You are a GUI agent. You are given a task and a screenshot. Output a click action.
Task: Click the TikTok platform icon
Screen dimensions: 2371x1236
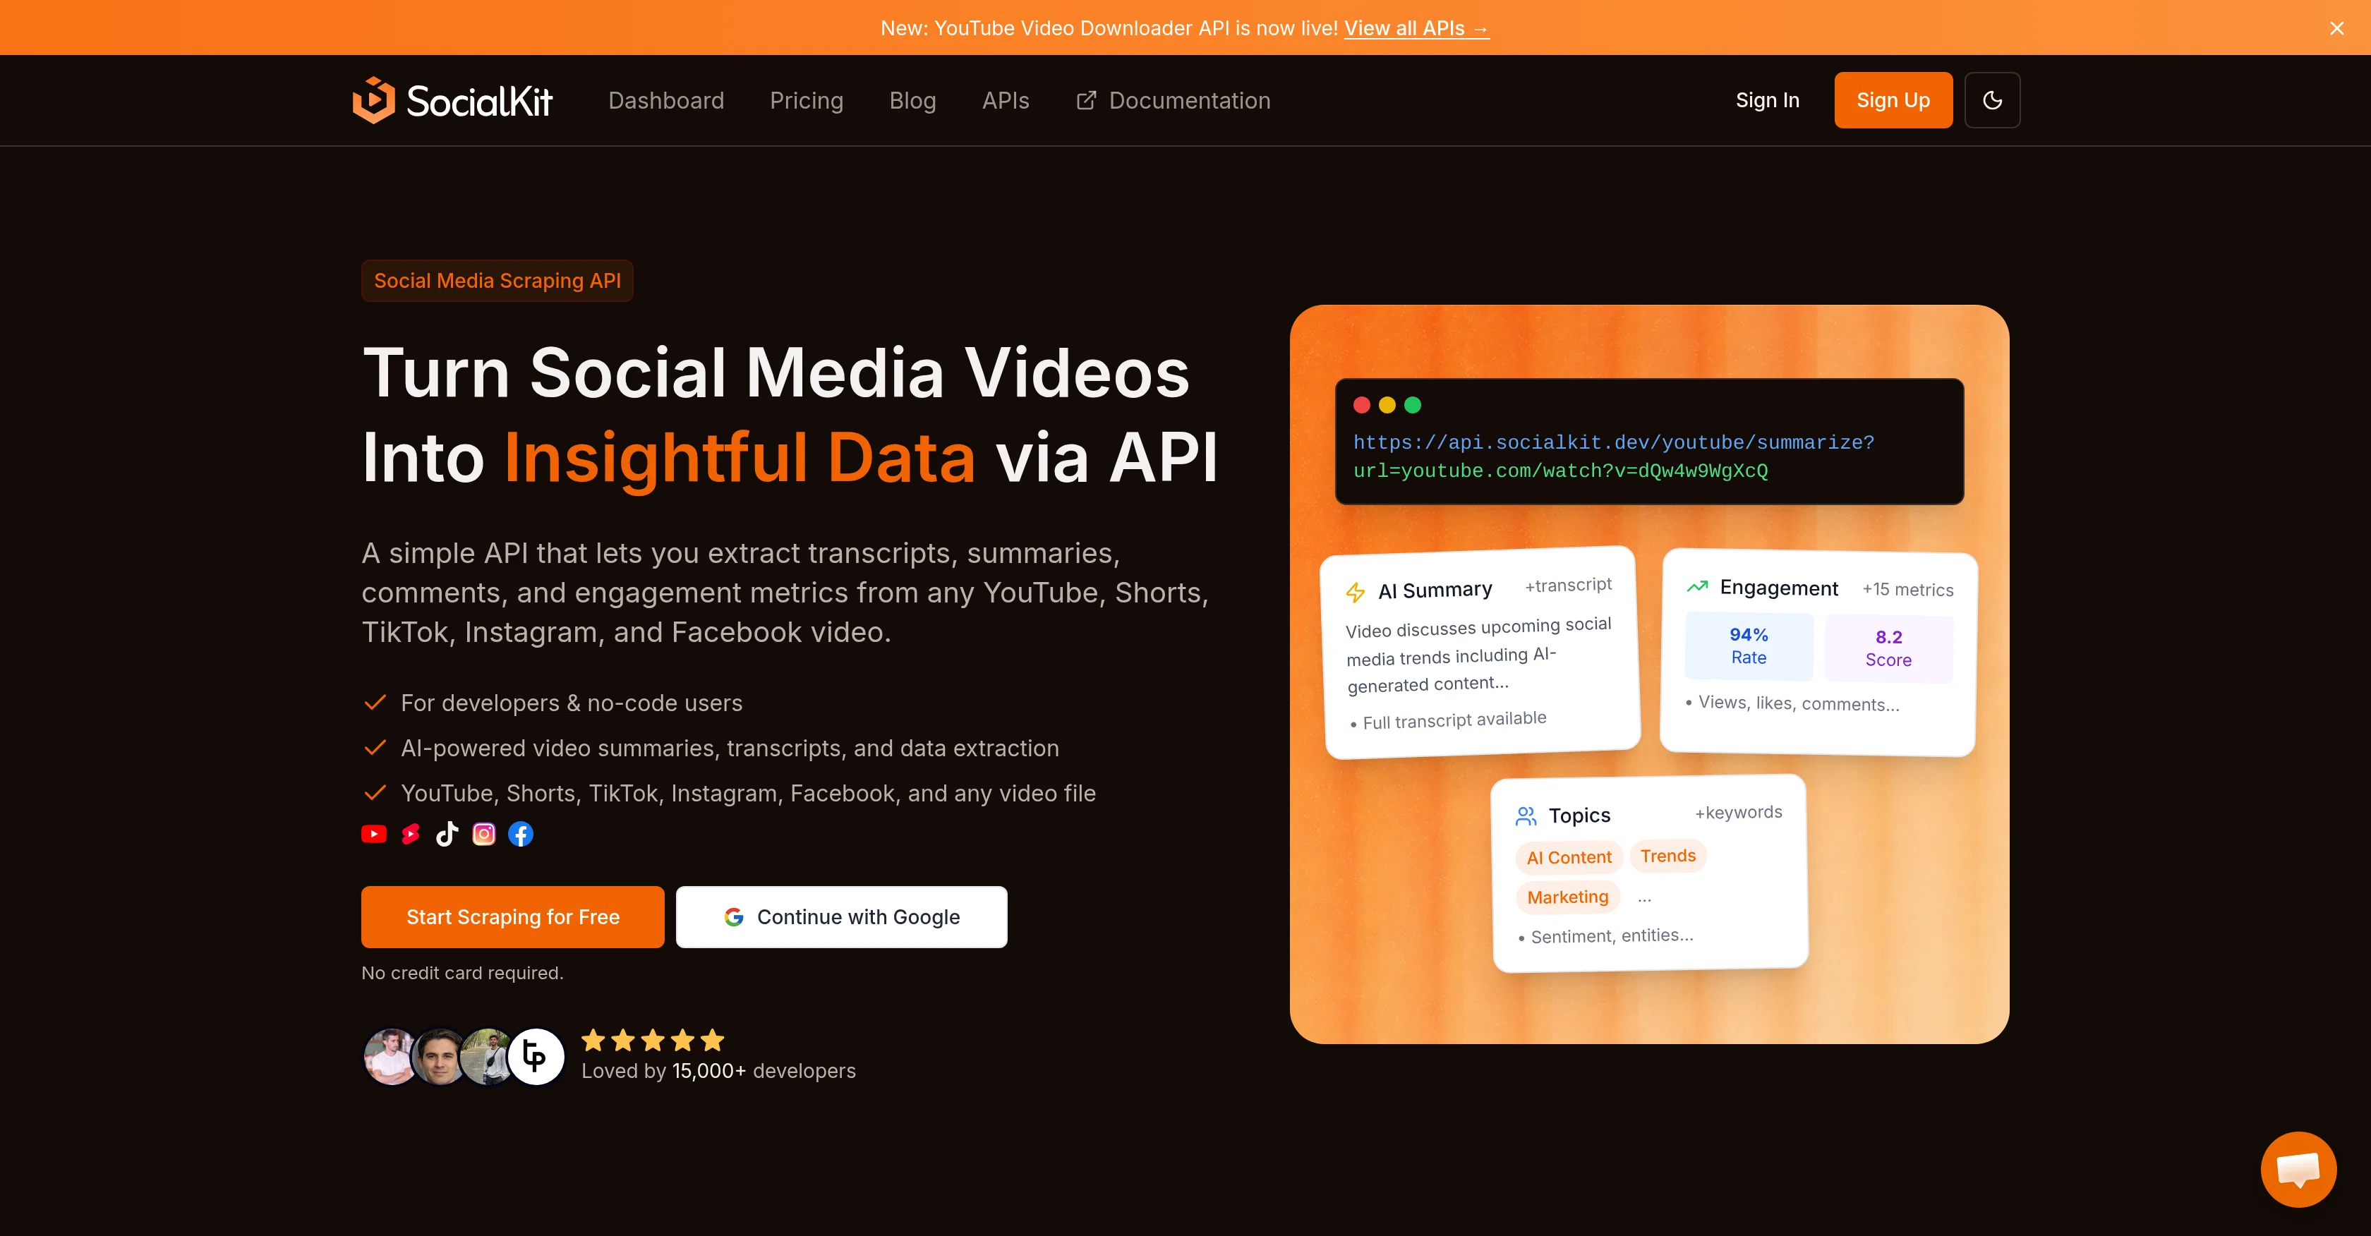click(x=447, y=834)
